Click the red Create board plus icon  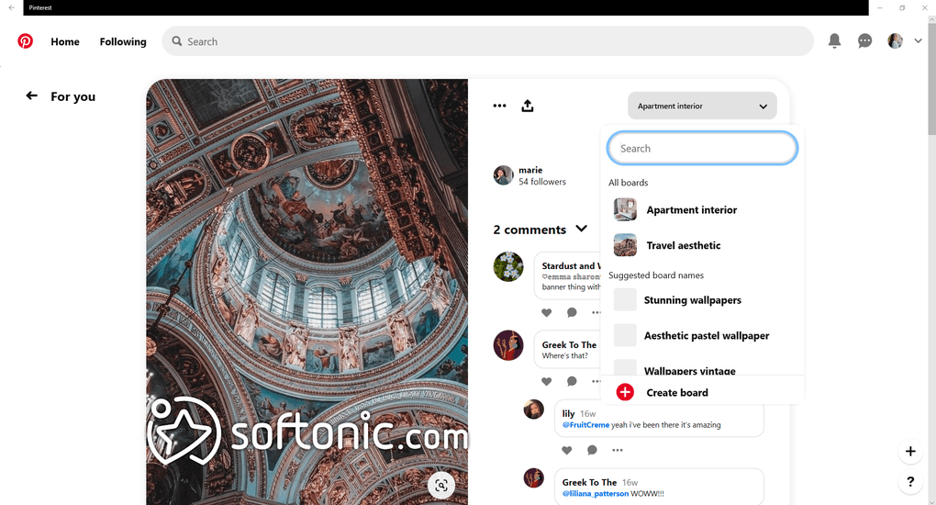(x=625, y=392)
